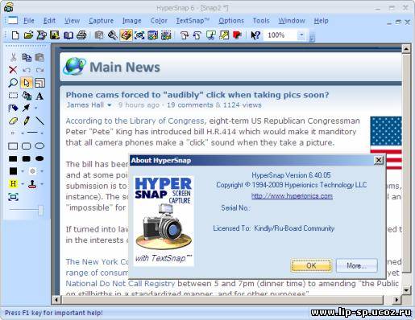Select the stamp tool icon

32,184
